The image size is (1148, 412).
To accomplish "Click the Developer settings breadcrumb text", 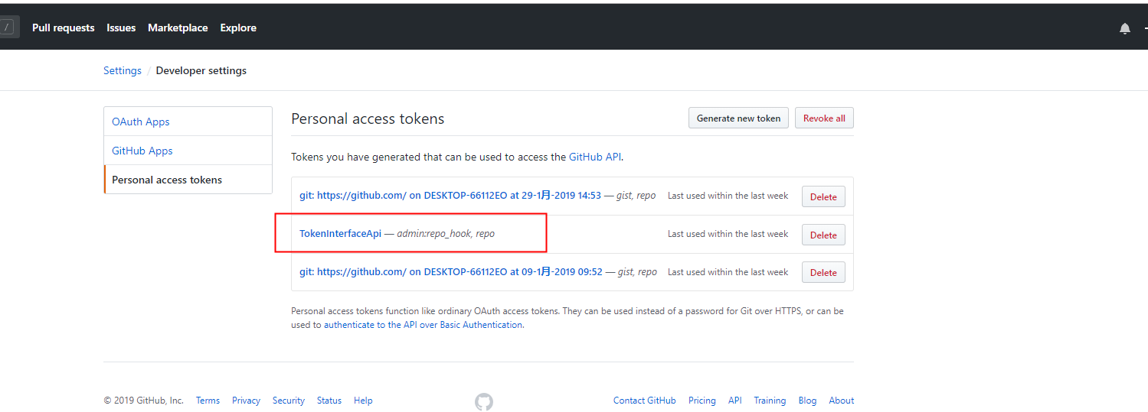I will (201, 70).
